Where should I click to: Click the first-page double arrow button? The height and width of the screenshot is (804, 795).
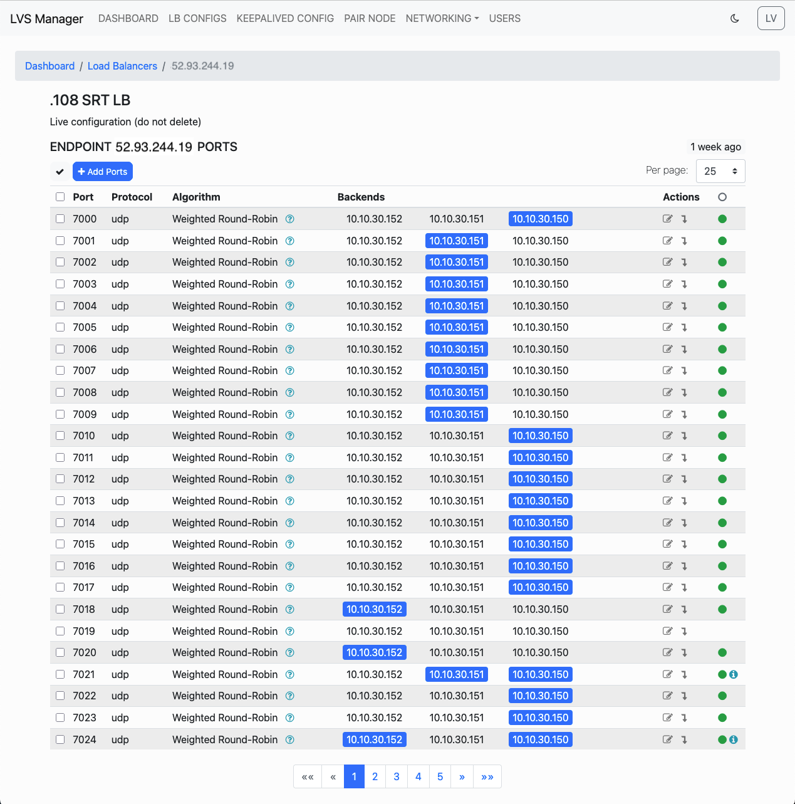(308, 776)
